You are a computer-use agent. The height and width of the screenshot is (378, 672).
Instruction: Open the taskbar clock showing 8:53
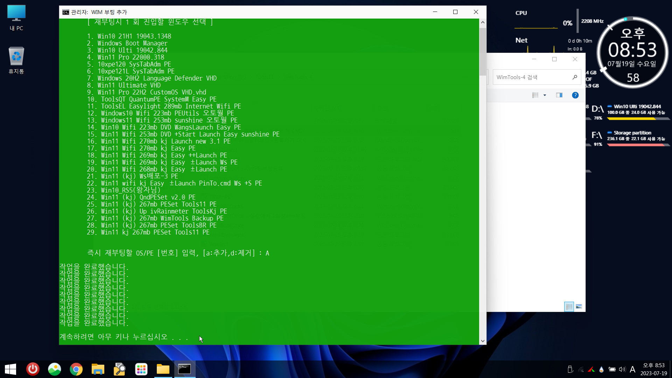653,369
